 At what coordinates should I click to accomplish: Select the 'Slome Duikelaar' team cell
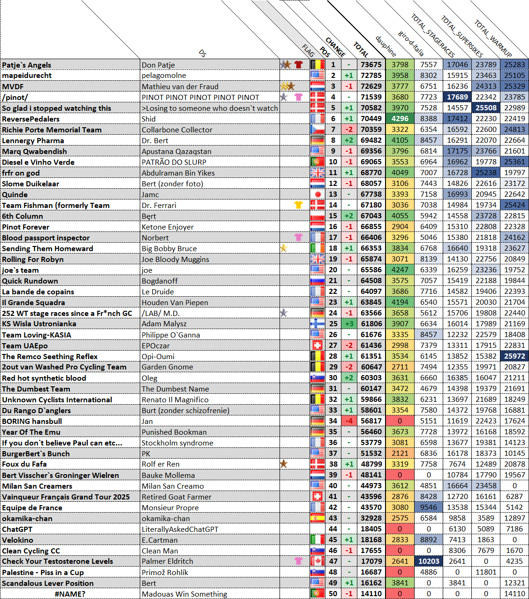(70, 183)
